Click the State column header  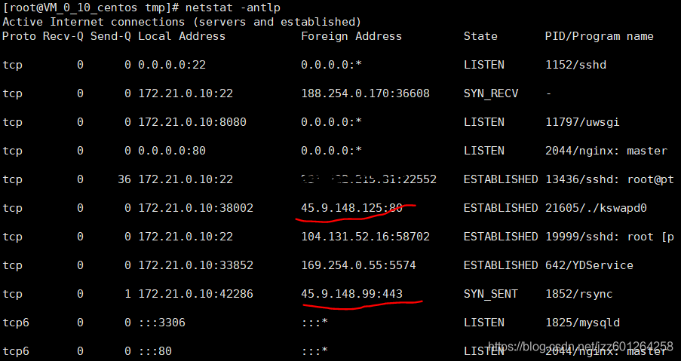pyautogui.click(x=480, y=36)
